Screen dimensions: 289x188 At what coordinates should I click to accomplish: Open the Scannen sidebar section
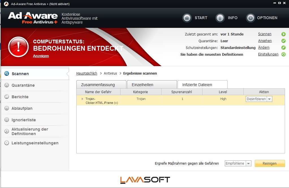point(35,74)
